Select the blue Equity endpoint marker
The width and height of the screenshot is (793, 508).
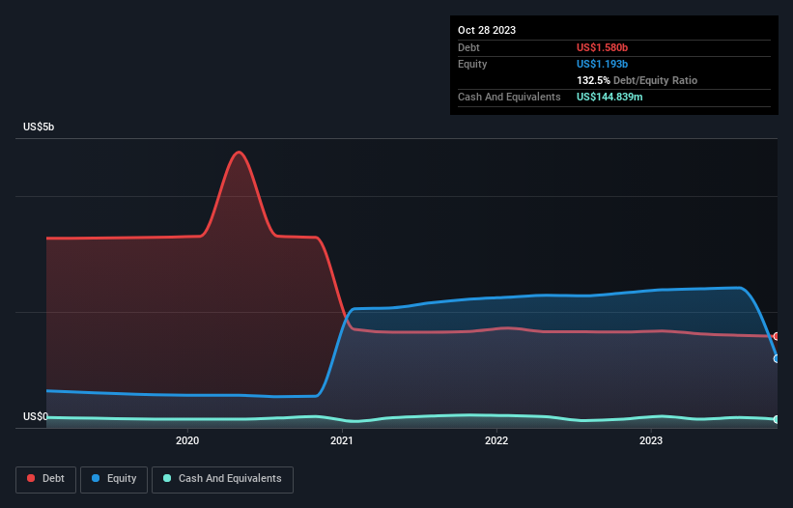(x=777, y=359)
